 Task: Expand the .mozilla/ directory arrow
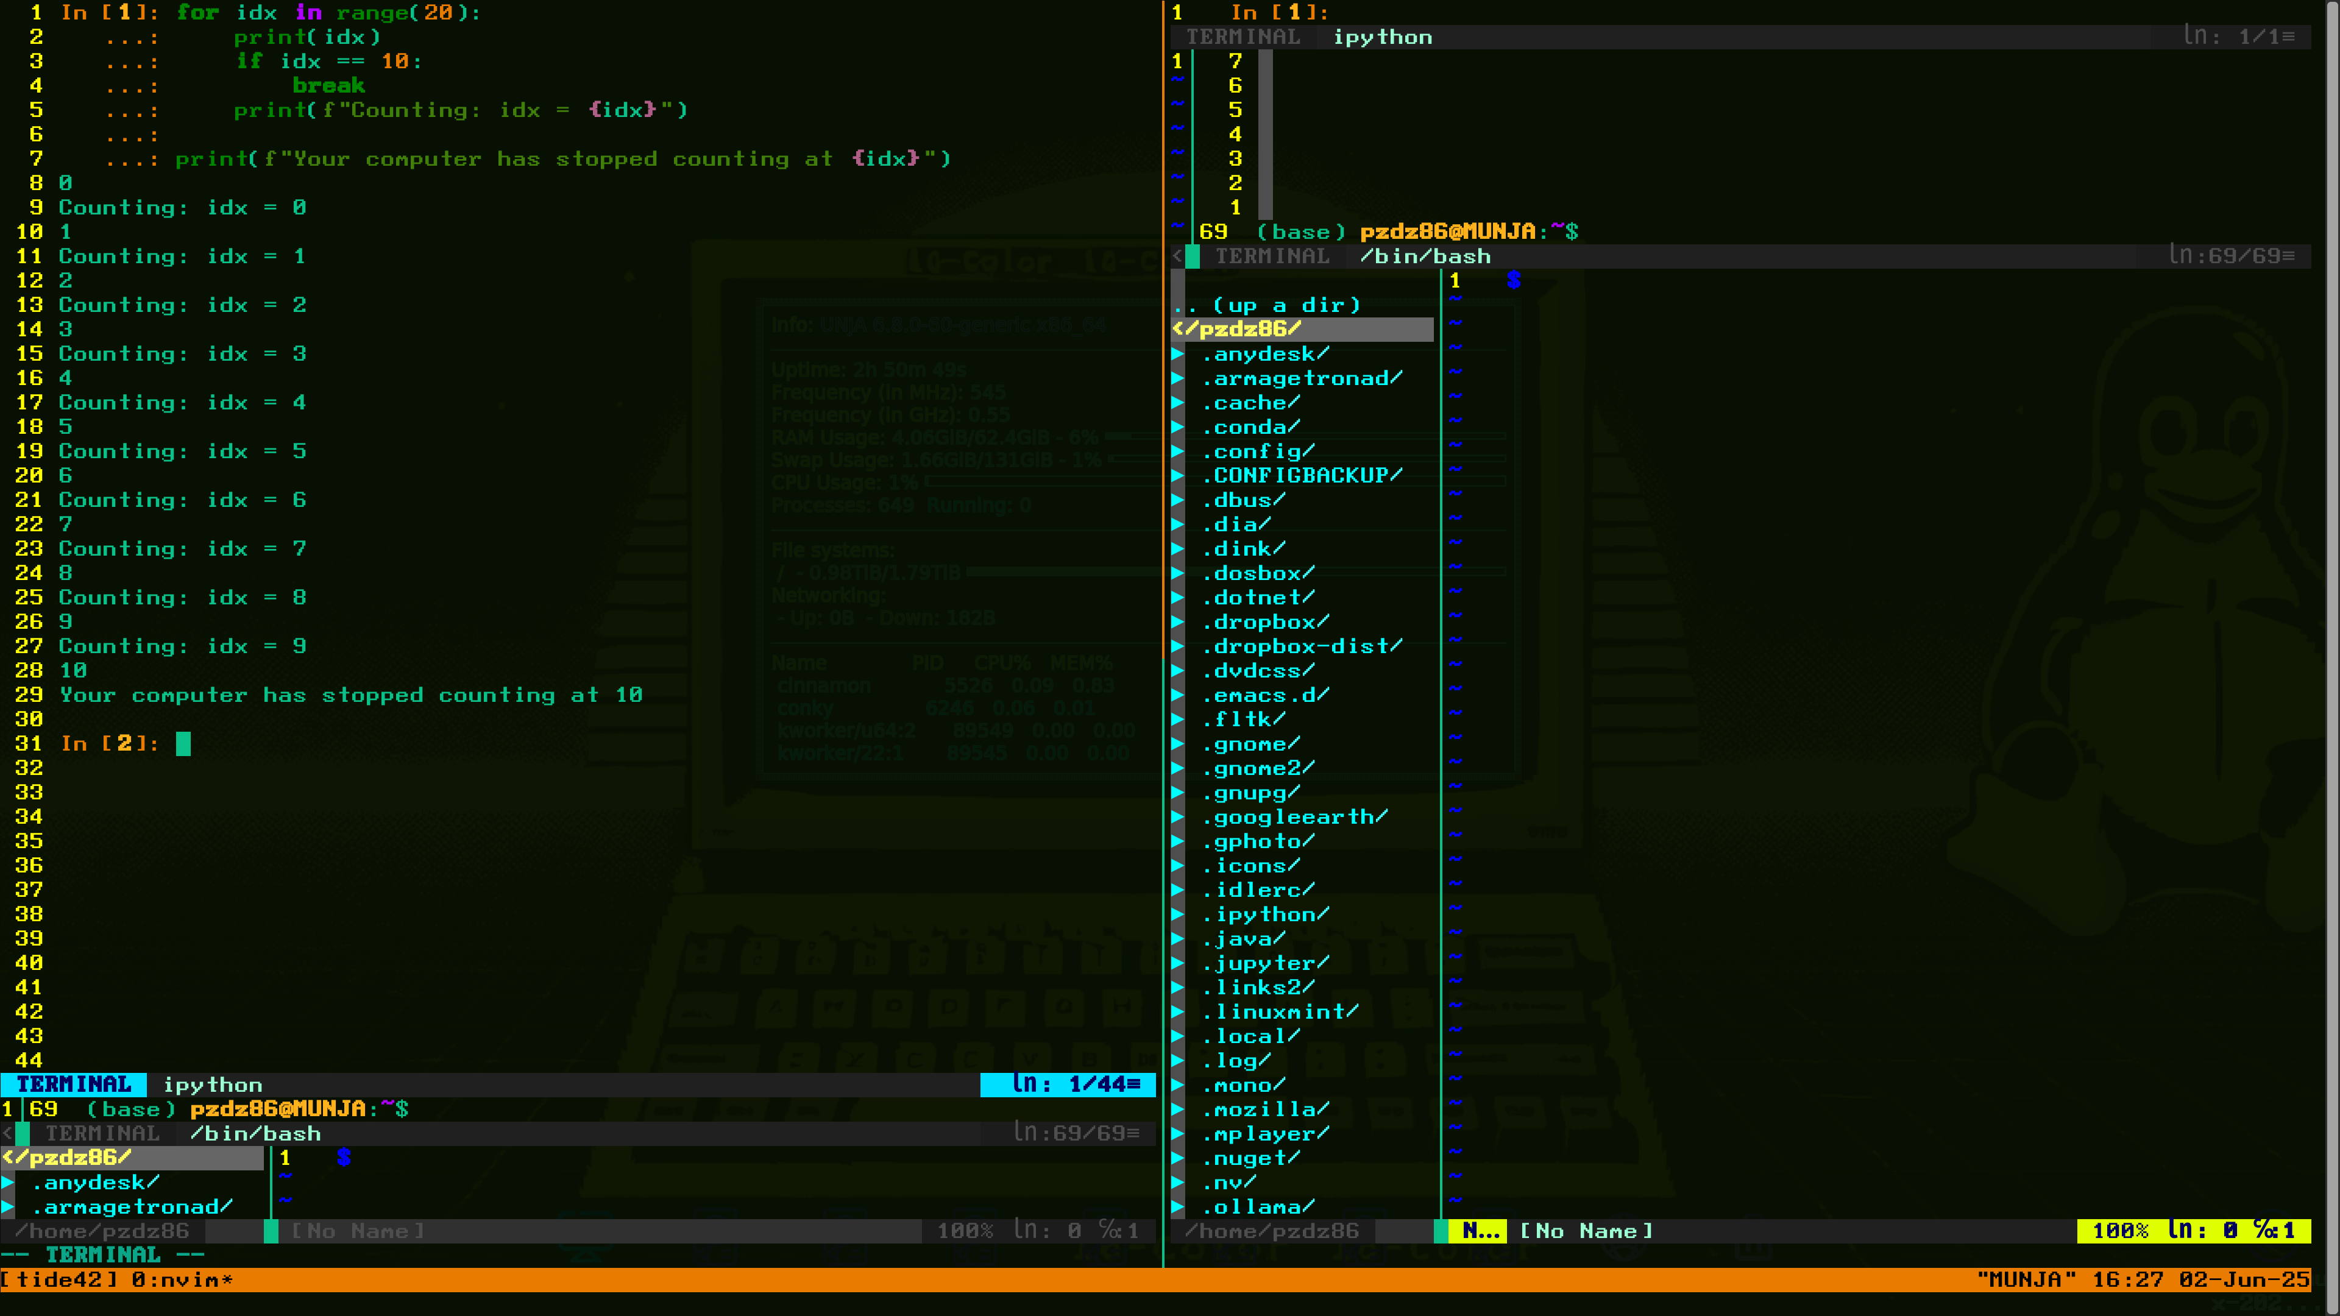1178,1110
